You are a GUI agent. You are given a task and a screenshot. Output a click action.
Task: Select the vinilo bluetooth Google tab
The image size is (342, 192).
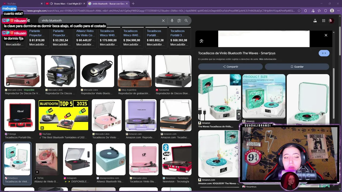coord(108,3)
